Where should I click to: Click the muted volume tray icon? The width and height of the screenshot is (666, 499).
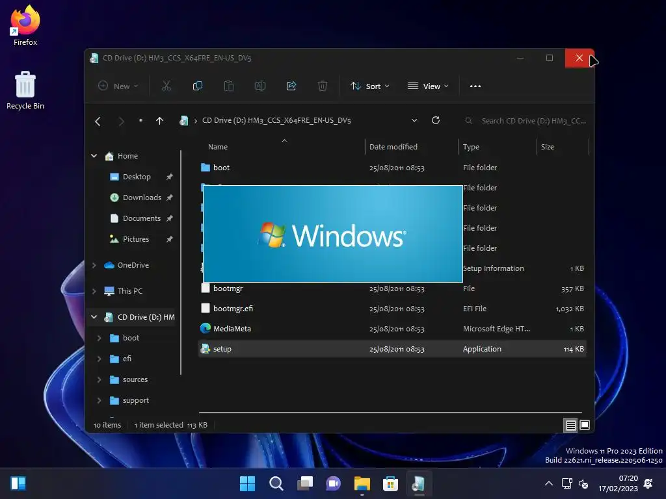coord(583,483)
